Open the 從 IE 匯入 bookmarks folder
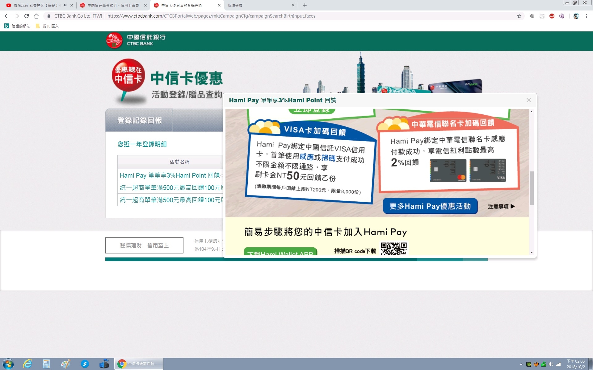This screenshot has height=370, width=593. 47,26
